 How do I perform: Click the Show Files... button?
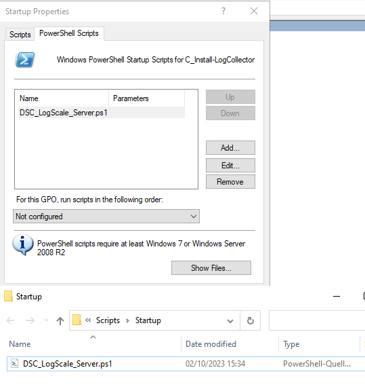click(211, 268)
